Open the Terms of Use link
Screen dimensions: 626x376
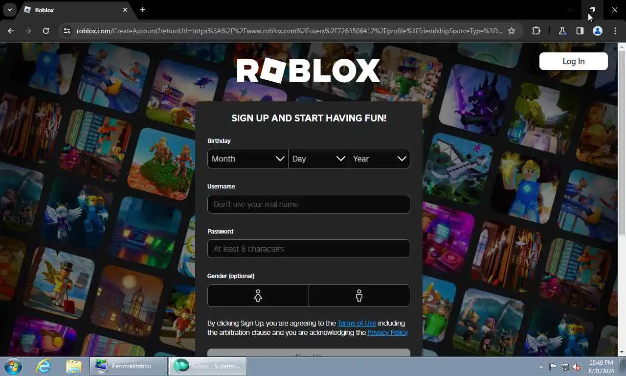click(357, 323)
